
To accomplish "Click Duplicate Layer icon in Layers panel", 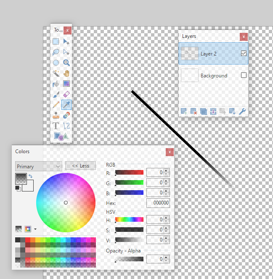I will pyautogui.click(x=203, y=112).
